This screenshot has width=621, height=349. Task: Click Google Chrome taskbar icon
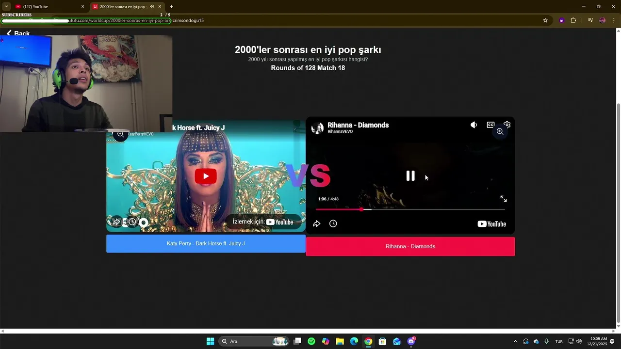point(368,341)
